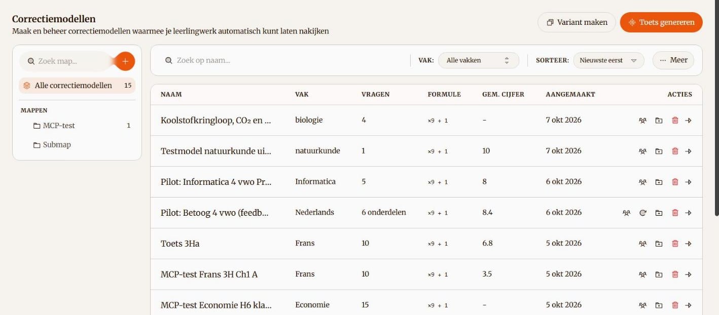Click people icon on MCP-test Economie row
The height and width of the screenshot is (315, 719).
[642, 305]
